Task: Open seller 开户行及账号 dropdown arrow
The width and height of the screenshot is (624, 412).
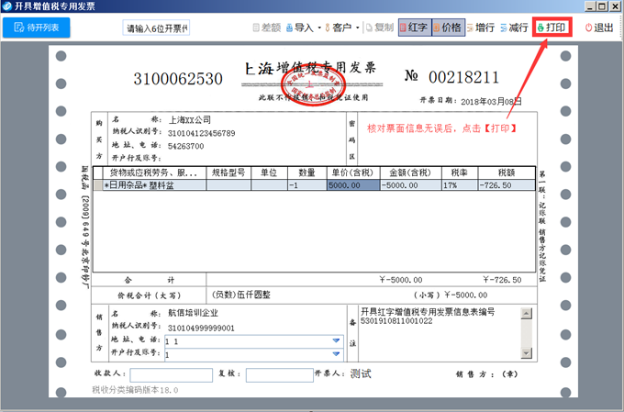Action: pos(336,354)
